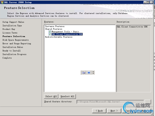Click the SQL Server setup title bar icon
Screen dimensions: 155x116
coord(2,2)
